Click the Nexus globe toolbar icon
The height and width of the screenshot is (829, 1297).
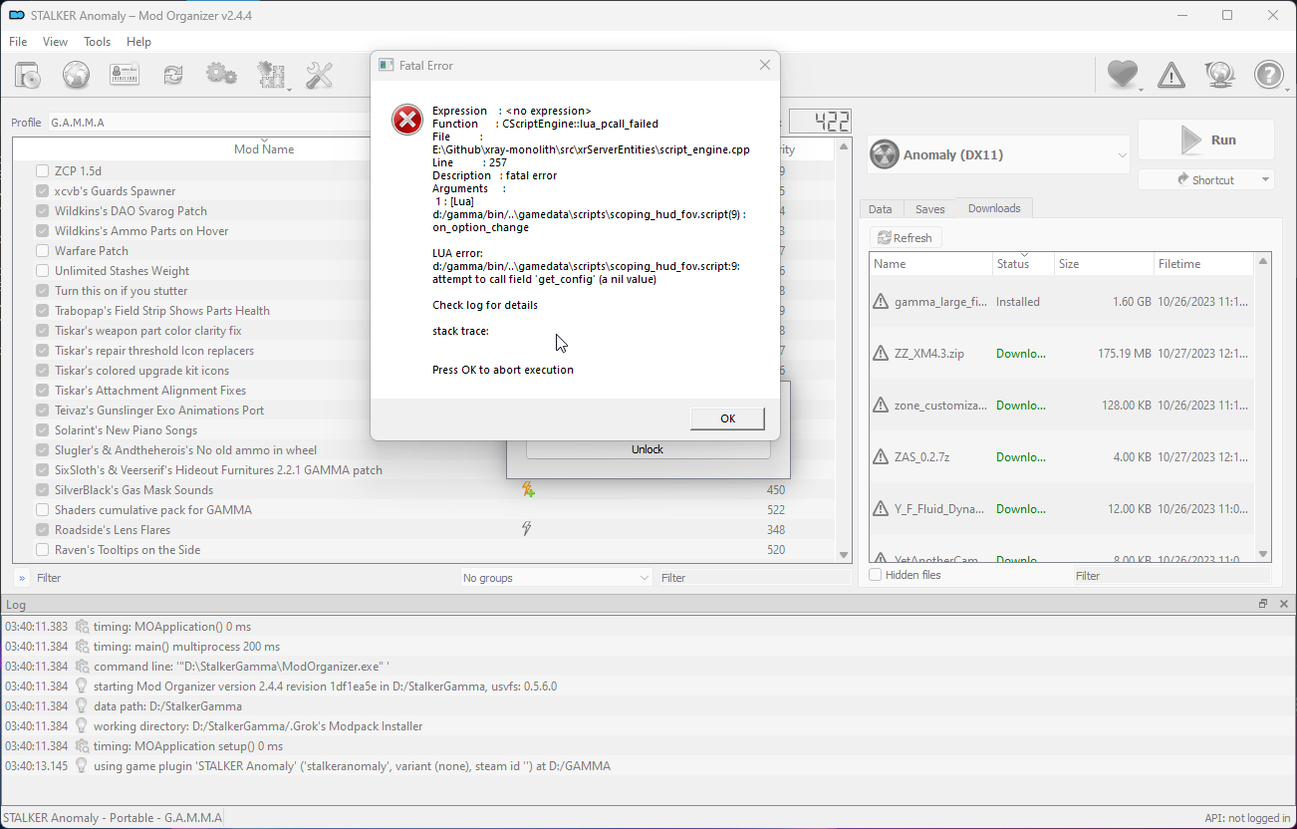(76, 75)
